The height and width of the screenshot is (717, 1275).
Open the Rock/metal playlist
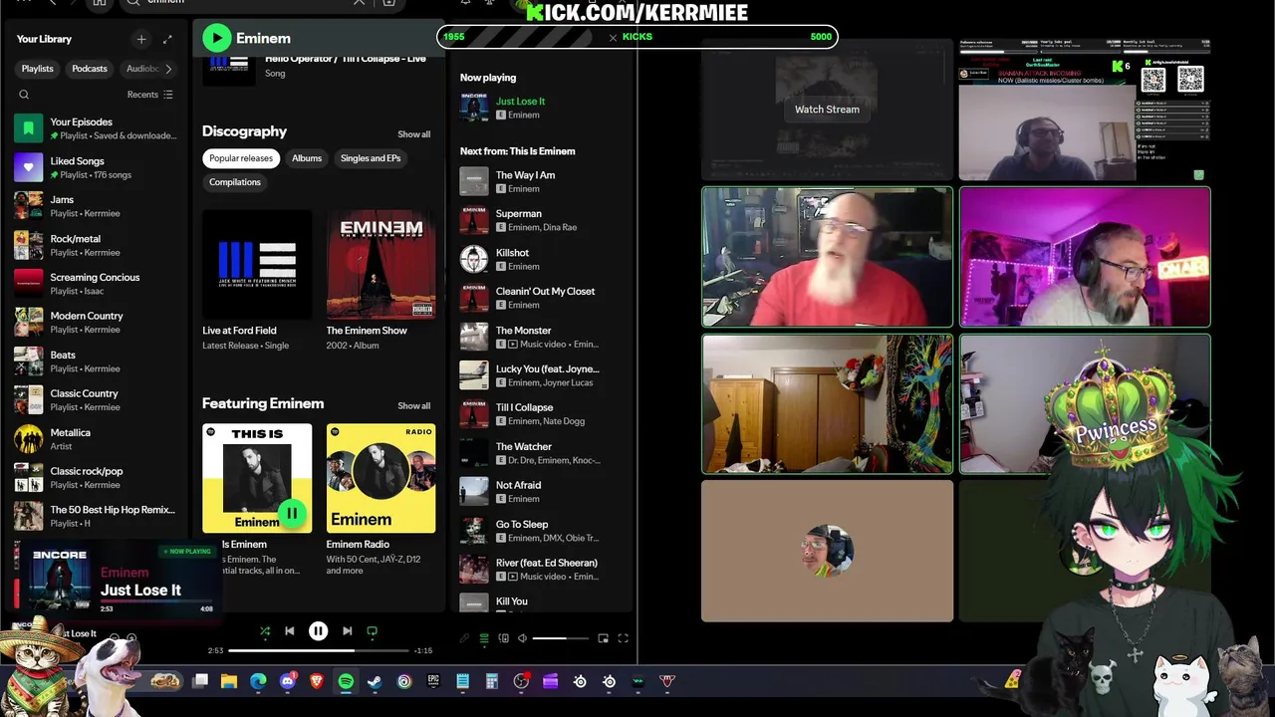[x=96, y=244]
